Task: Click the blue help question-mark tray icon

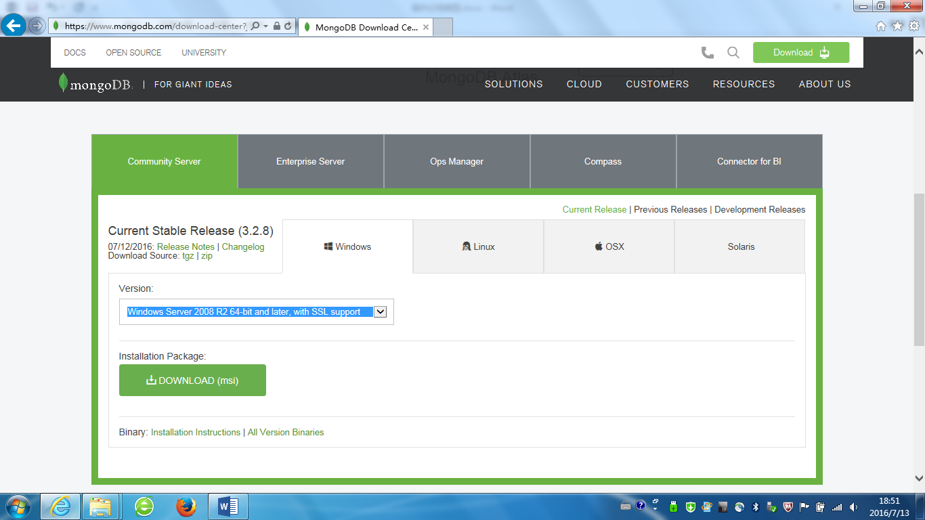Action: 641,506
